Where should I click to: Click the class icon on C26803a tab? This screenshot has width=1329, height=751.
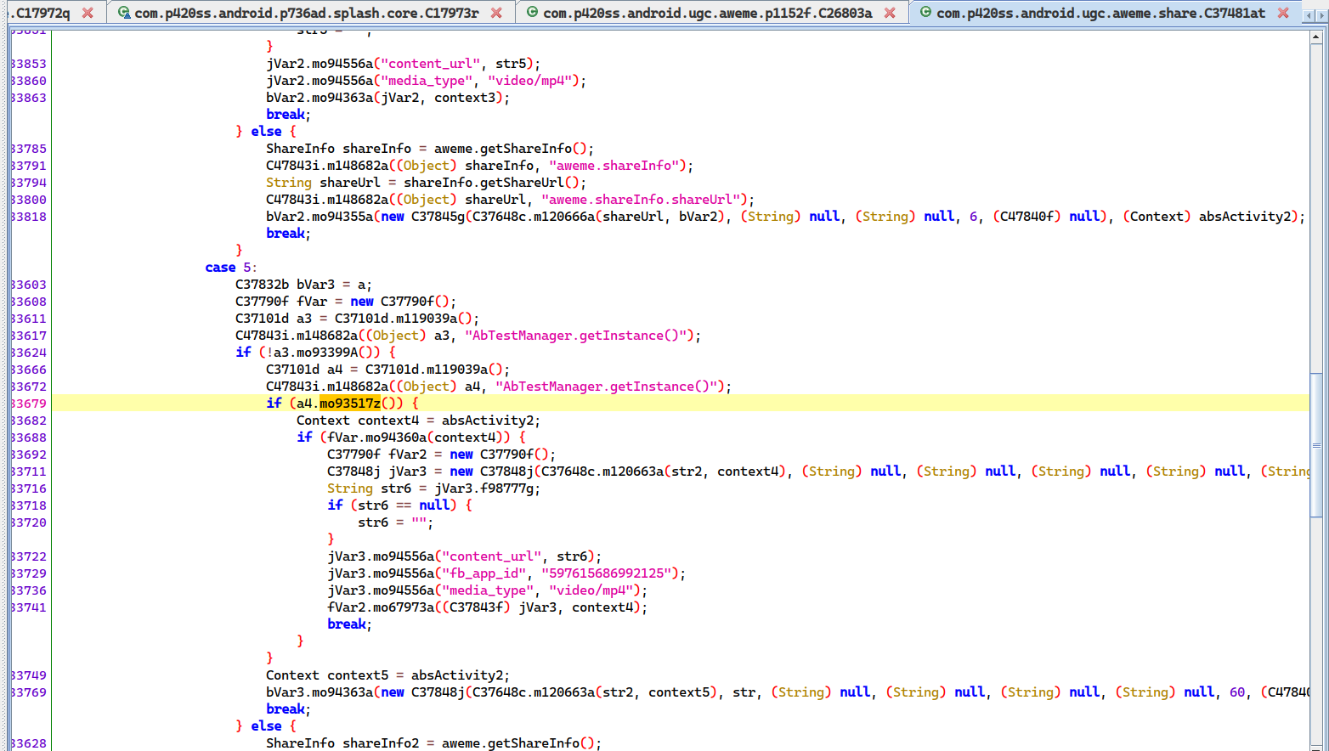pos(532,13)
